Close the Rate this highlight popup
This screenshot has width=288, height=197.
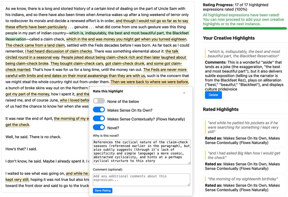pos(184,93)
